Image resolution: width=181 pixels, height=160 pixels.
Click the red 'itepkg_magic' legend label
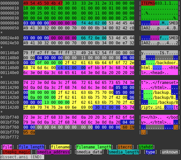coord(16,152)
